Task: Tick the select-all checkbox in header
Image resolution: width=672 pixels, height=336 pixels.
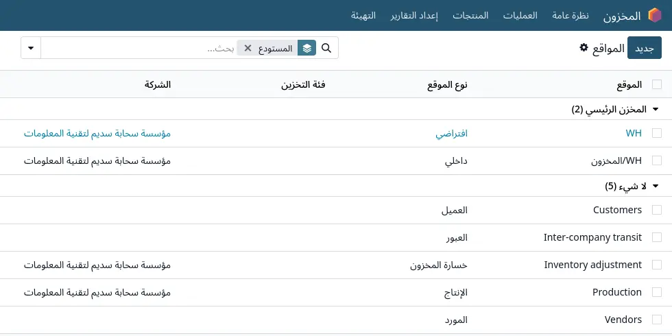Action: pyautogui.click(x=657, y=84)
